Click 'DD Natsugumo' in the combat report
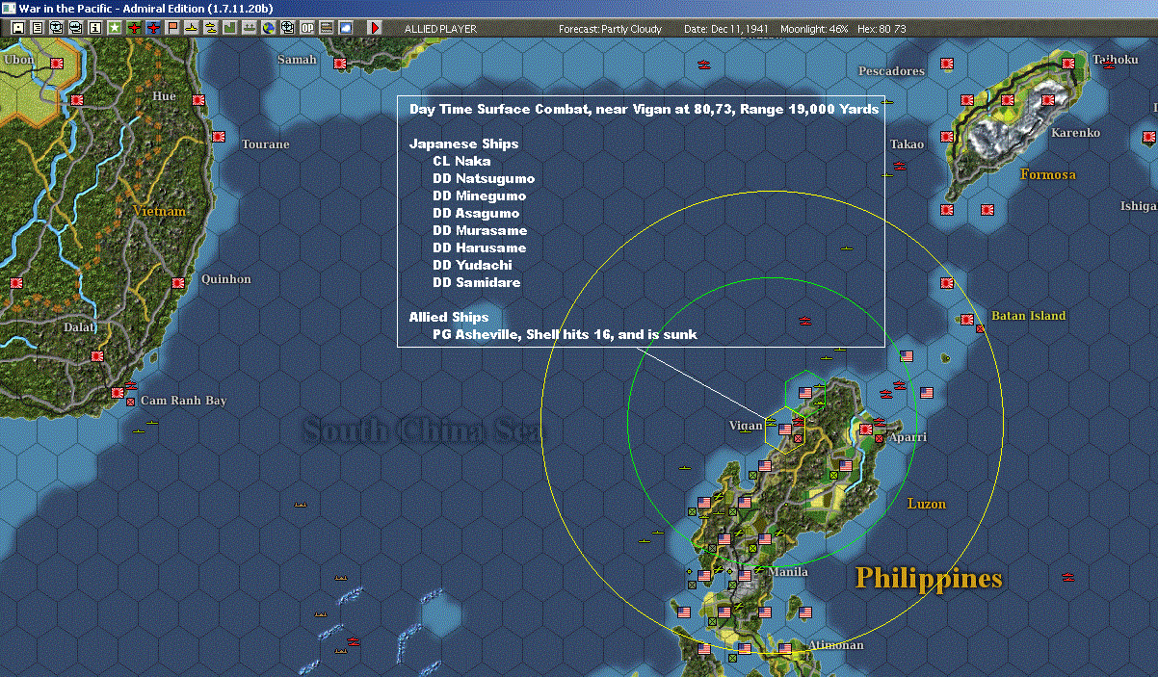Screen dimensions: 1158x677 pyautogui.click(x=484, y=178)
